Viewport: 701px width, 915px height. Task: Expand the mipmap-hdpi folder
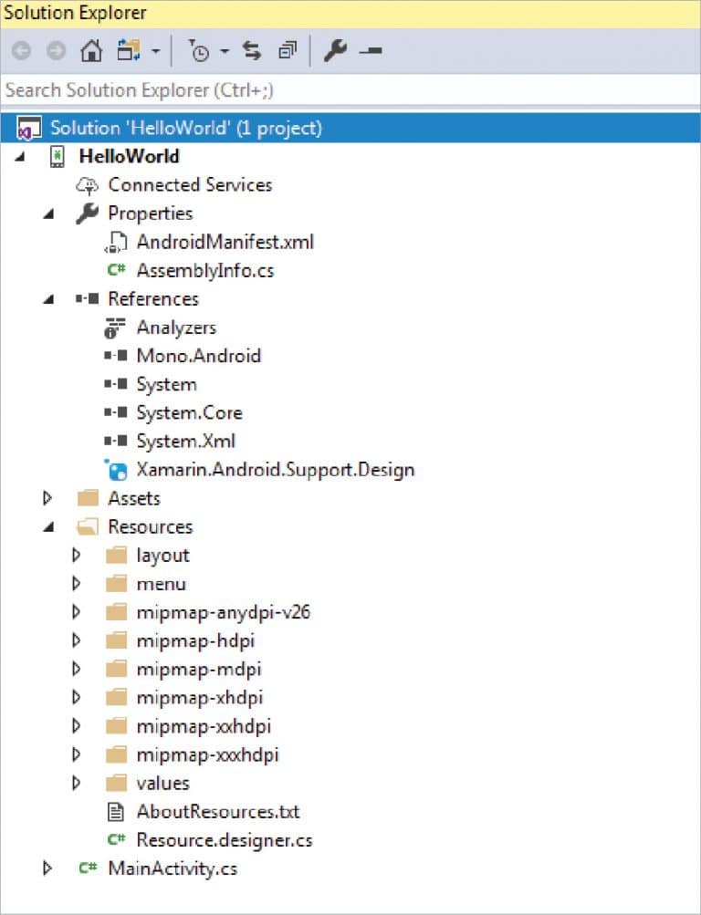(77, 640)
